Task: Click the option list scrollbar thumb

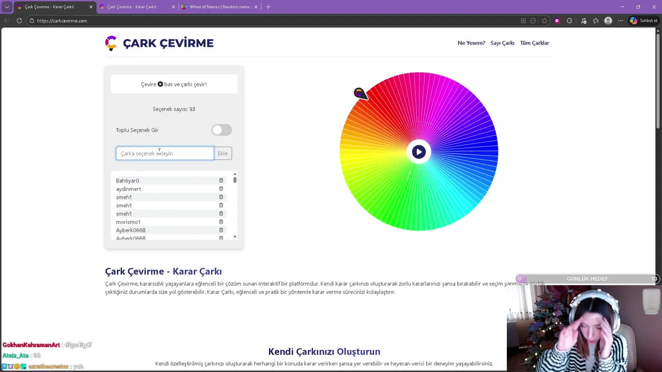Action: 235,180
